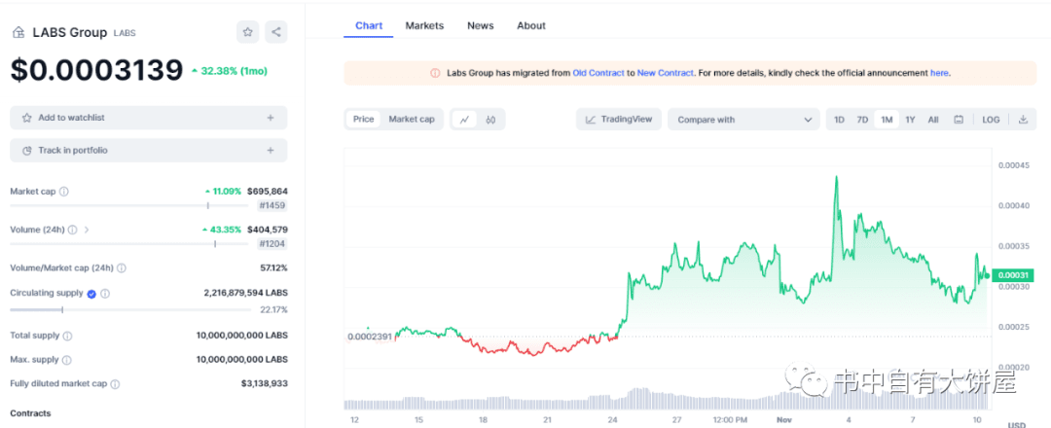
Task: Click Fully diluted market cap info icon
Action: click(115, 384)
